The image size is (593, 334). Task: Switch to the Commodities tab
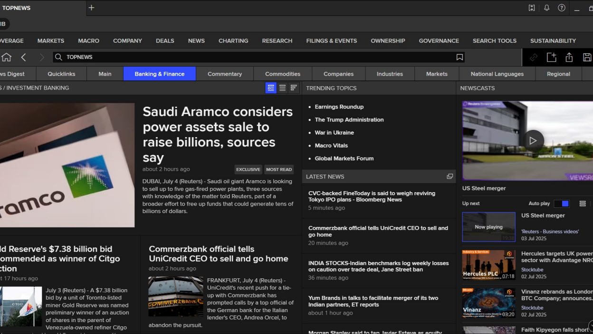tap(283, 74)
